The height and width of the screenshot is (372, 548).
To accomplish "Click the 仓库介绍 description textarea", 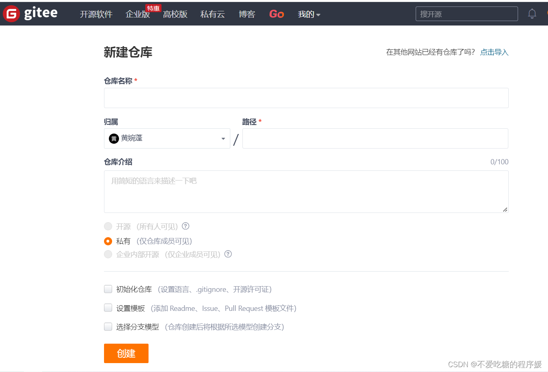I will point(306,191).
